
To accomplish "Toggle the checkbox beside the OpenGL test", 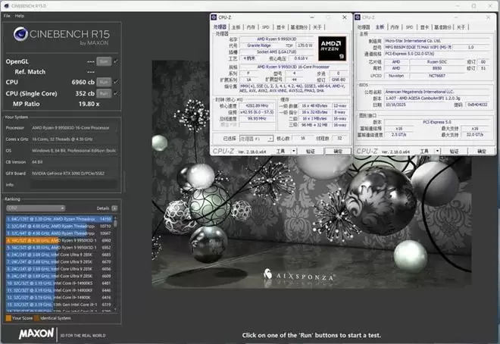I will tap(116, 61).
